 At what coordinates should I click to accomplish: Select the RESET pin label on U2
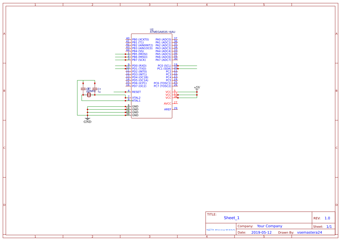[137, 92]
